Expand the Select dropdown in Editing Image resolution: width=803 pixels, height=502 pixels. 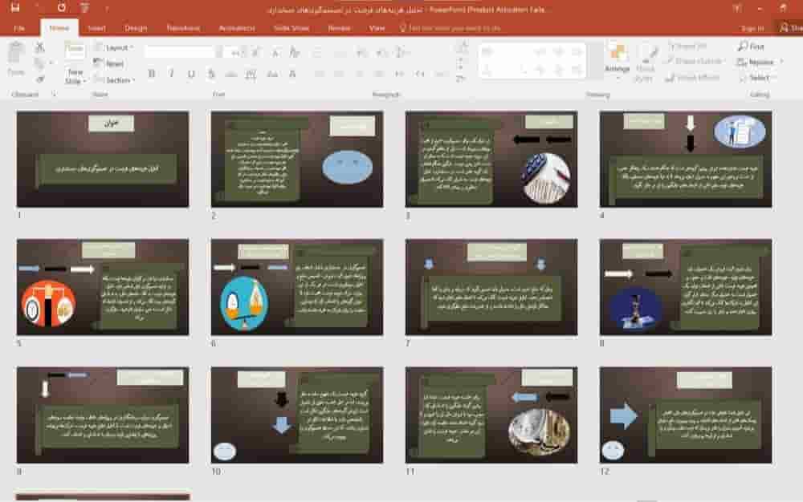coord(758,78)
